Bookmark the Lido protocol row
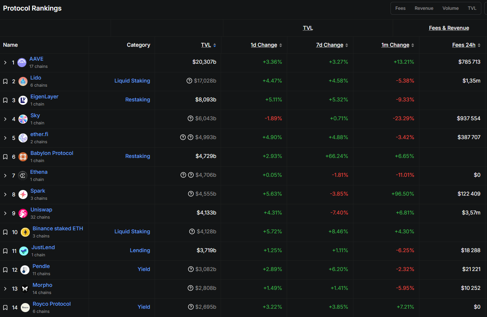Image resolution: width=487 pixels, height=317 pixels. pos(5,81)
